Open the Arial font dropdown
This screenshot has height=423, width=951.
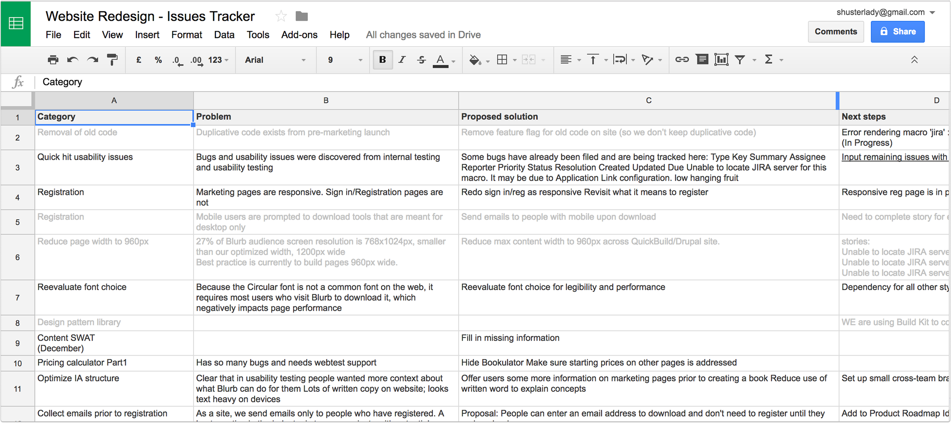click(x=275, y=60)
